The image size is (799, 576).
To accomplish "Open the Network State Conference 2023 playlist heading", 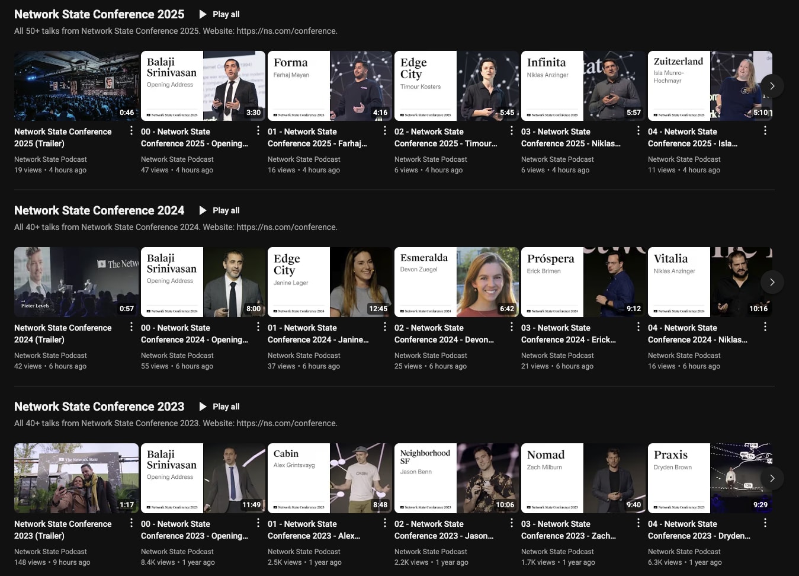I will coord(99,407).
